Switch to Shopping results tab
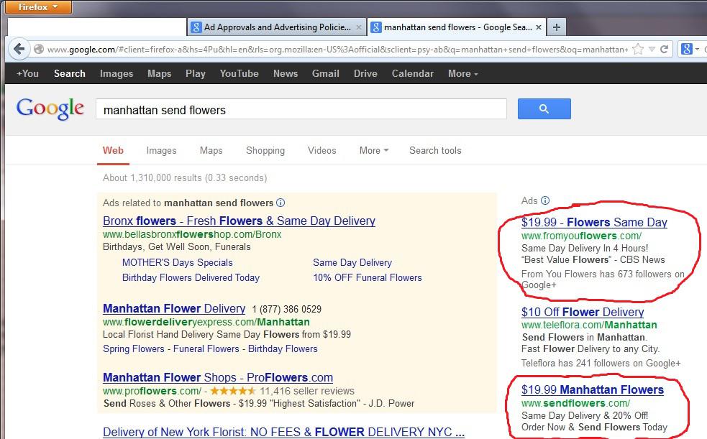The height and width of the screenshot is (439, 707). pos(265,151)
